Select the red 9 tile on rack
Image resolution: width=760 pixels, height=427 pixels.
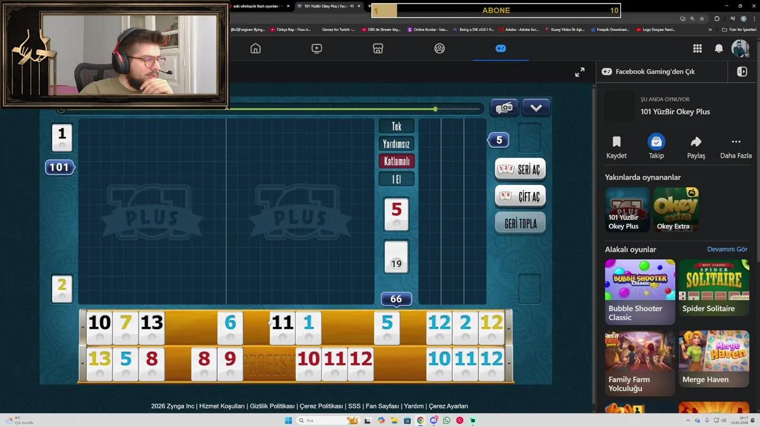[230, 365]
